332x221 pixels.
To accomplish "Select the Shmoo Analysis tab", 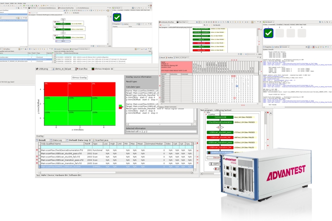I will point(102,69).
